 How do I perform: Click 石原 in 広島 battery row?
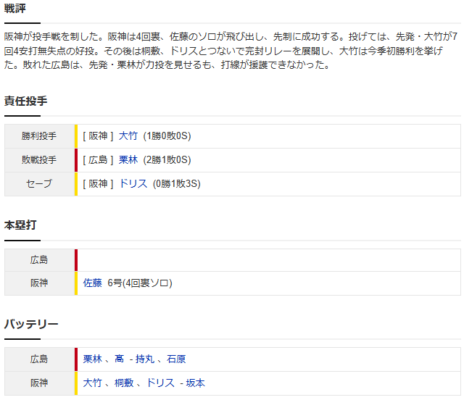point(176,359)
